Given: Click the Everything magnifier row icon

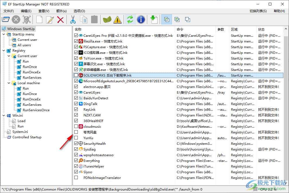Looking at the screenshot, I should [81, 161].
